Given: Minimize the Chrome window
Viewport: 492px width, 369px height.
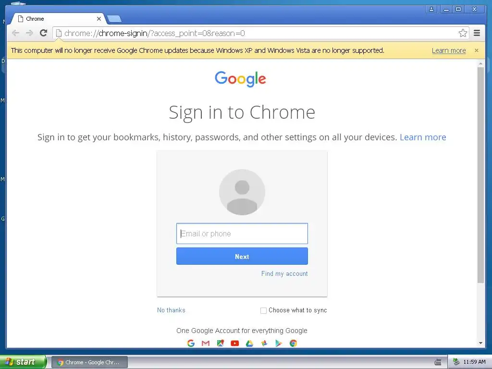Looking at the screenshot, I should coord(446,9).
